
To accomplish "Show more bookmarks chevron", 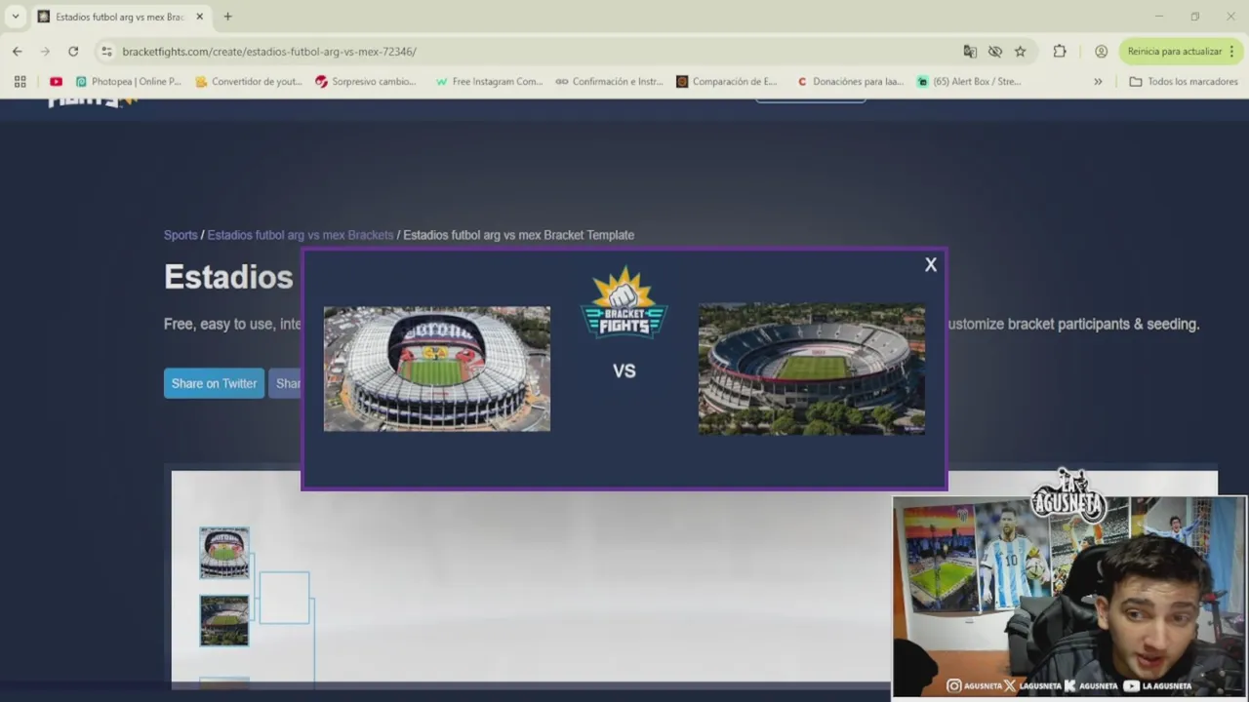I will tap(1098, 82).
